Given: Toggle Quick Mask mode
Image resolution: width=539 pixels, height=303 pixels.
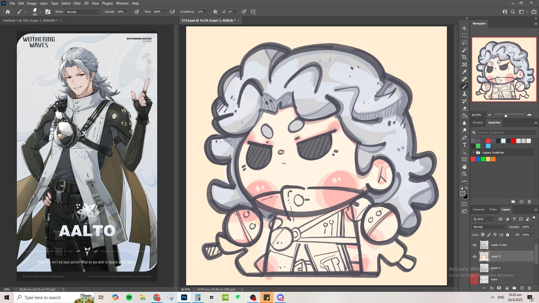Looking at the screenshot, I should [464, 204].
